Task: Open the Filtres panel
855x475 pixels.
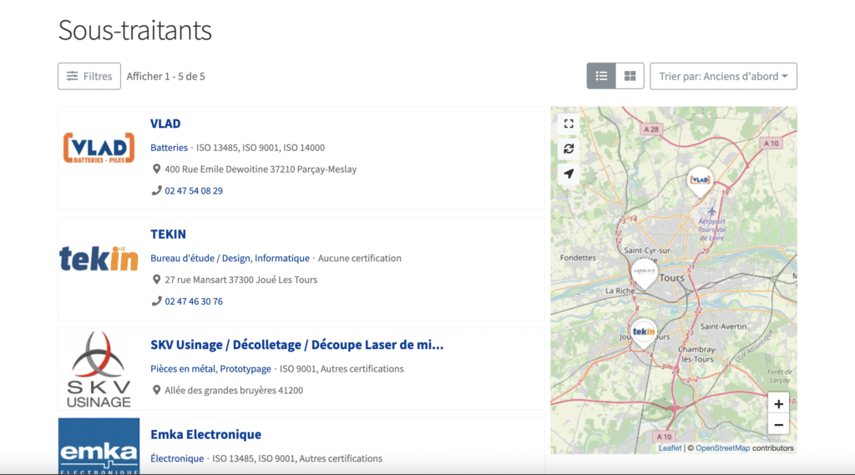Action: 89,76
